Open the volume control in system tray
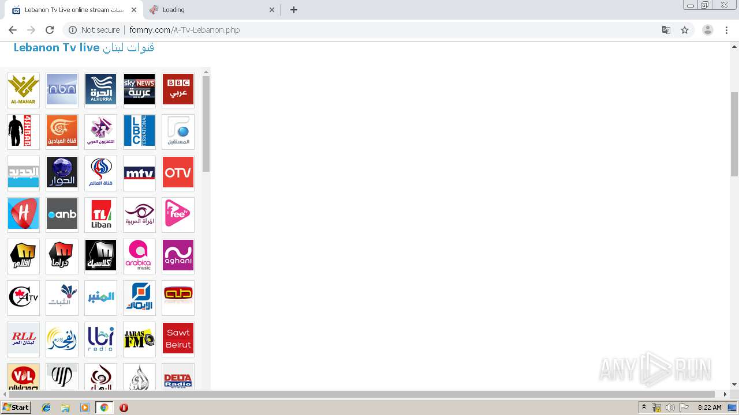The height and width of the screenshot is (415, 739). click(670, 408)
